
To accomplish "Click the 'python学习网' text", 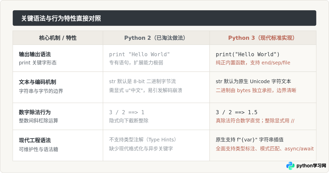I will (311, 166).
